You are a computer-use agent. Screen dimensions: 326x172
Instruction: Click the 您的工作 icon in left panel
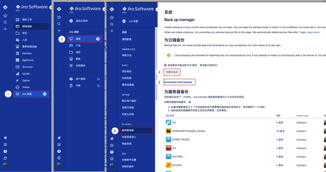tap(18, 20)
